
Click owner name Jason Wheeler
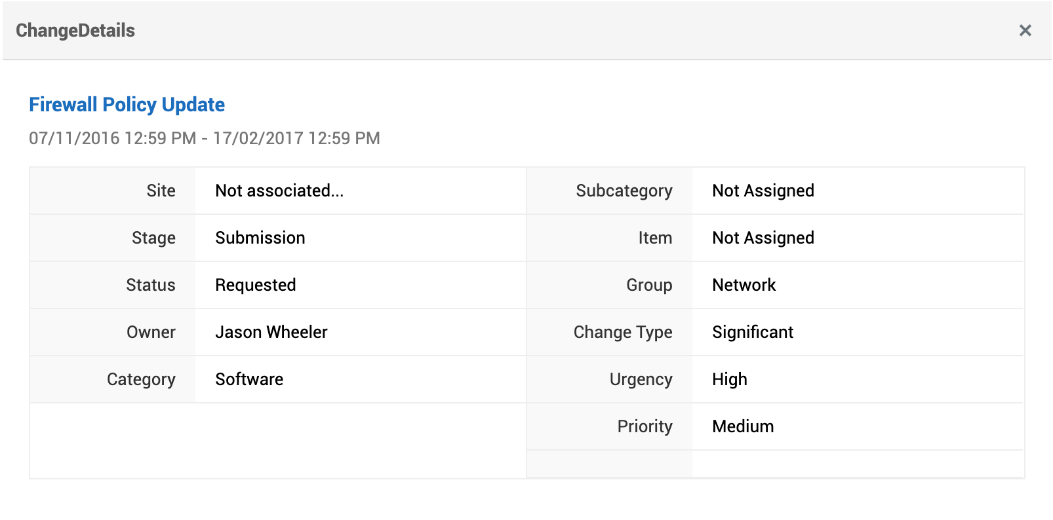[271, 332]
